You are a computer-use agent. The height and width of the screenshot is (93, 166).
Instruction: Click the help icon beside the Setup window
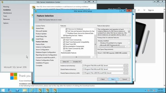click(133, 14)
